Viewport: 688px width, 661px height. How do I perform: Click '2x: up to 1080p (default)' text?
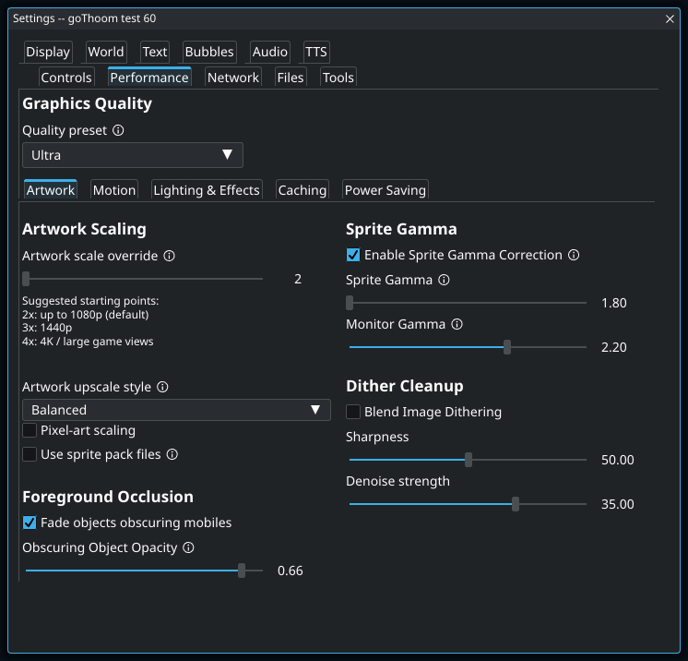(86, 315)
